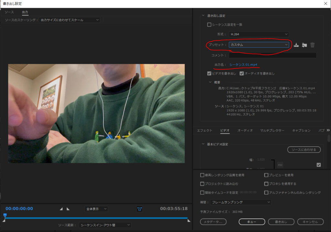This screenshot has width=331, height=232.
Task: Set the out point marker icon
Action: [68, 209]
